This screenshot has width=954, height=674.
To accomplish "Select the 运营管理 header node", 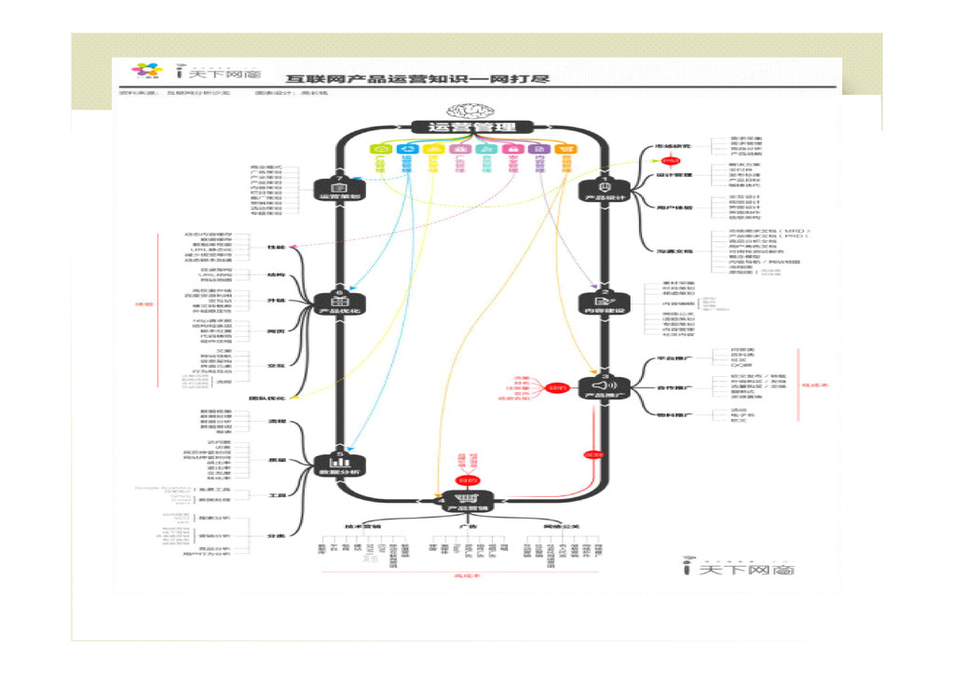I will coord(472,127).
